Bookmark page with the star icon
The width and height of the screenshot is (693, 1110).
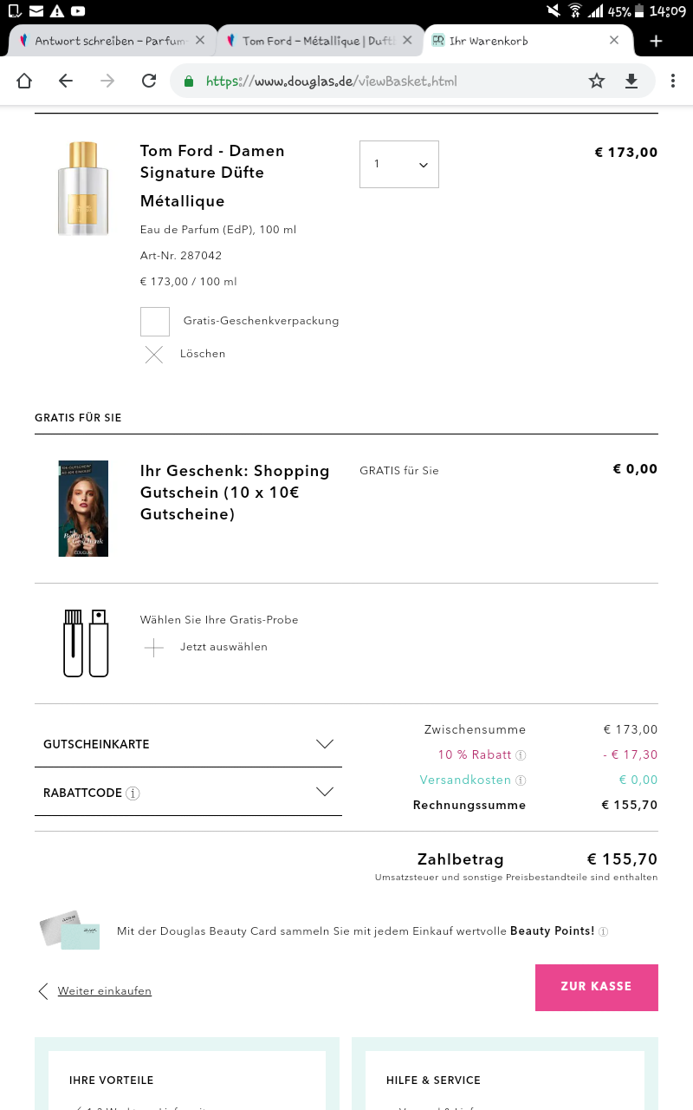597,81
